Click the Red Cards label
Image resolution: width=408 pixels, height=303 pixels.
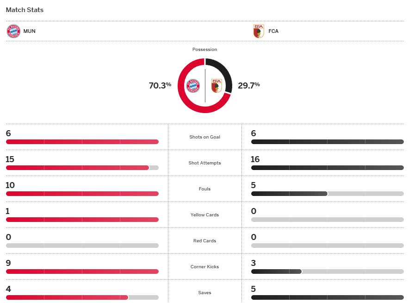click(204, 241)
